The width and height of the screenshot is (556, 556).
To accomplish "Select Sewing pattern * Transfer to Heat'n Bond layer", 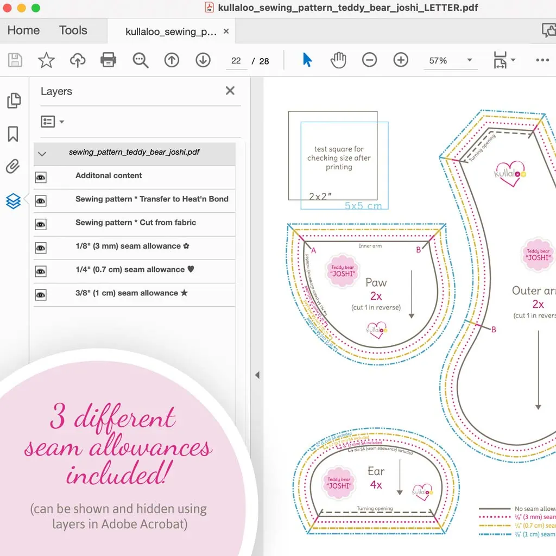I will click(152, 199).
